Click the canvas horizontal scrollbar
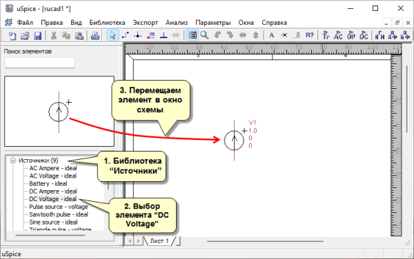 [x=265, y=241]
